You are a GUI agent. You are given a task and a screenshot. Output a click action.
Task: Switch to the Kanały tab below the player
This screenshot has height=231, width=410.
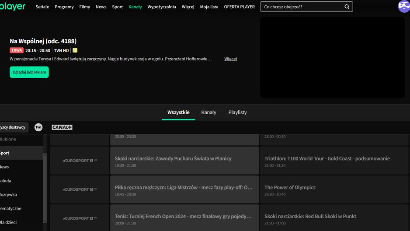(x=208, y=112)
